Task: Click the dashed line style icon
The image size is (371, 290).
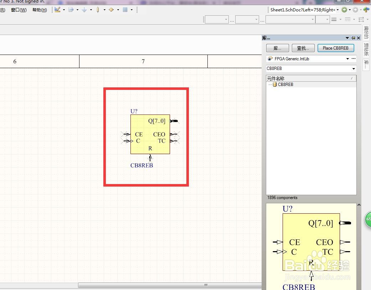Action: click(347, 19)
